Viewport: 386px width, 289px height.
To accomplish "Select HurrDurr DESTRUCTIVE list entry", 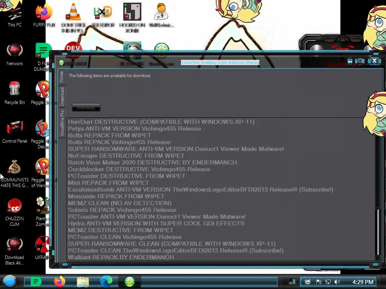I will pyautogui.click(x=161, y=122).
